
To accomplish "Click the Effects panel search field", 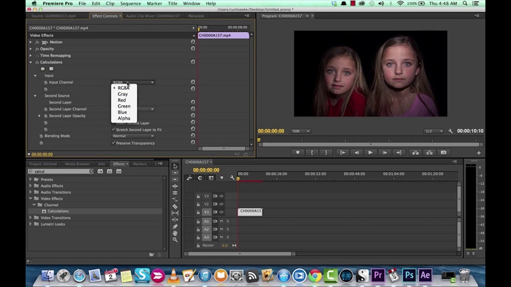I will [61, 171].
